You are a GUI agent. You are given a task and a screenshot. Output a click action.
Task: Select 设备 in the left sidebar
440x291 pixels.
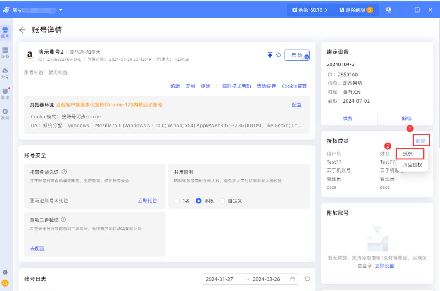click(x=5, y=53)
